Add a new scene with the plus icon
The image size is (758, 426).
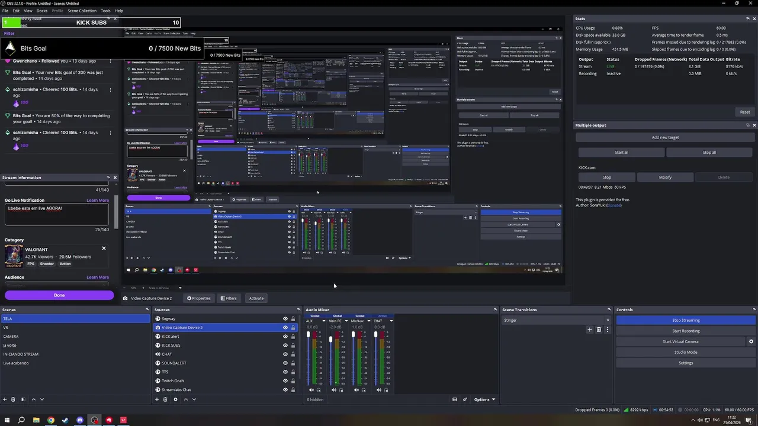pyautogui.click(x=5, y=399)
